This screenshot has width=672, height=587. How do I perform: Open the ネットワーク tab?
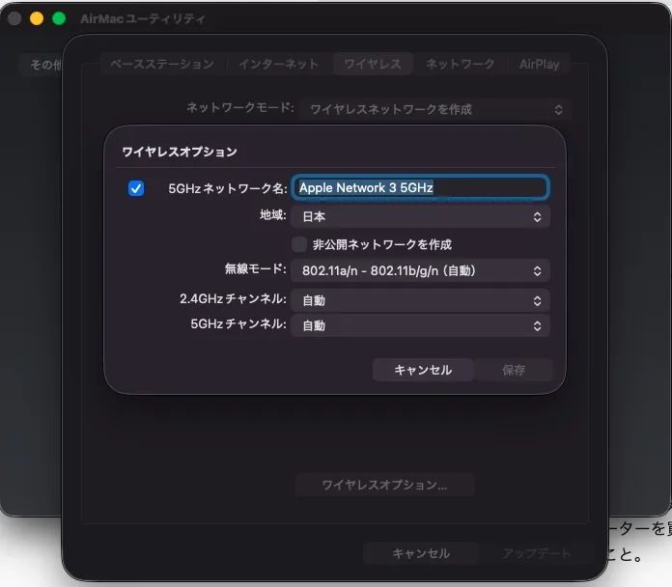[x=460, y=64]
